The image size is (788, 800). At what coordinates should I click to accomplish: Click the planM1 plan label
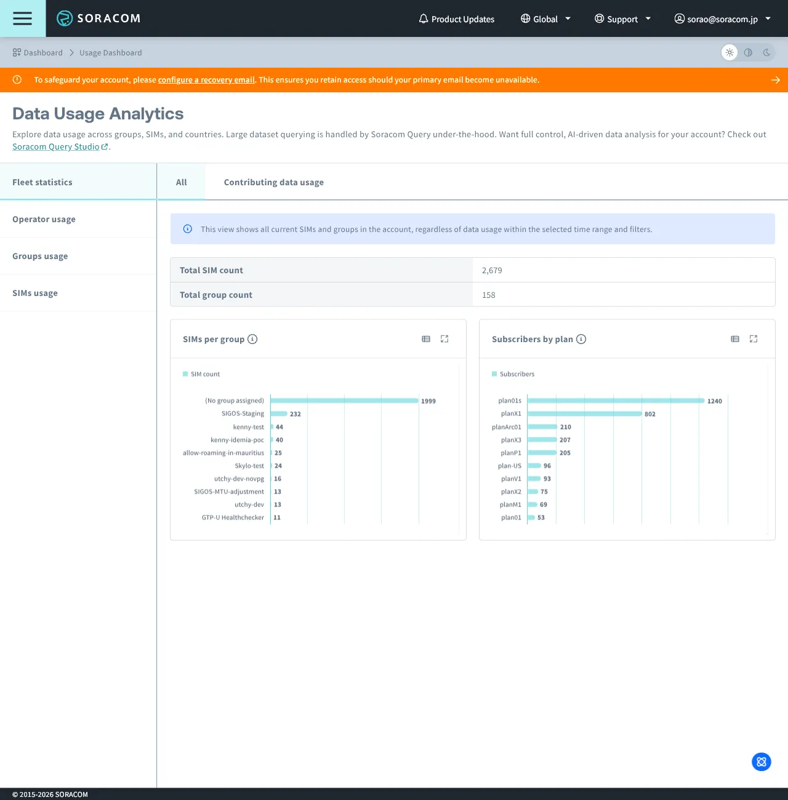click(510, 505)
